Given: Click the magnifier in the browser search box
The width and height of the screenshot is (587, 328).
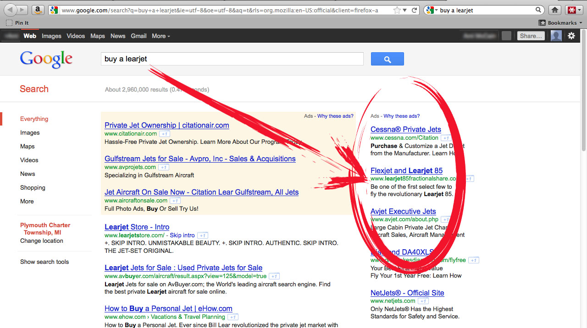Looking at the screenshot, I should tap(538, 10).
